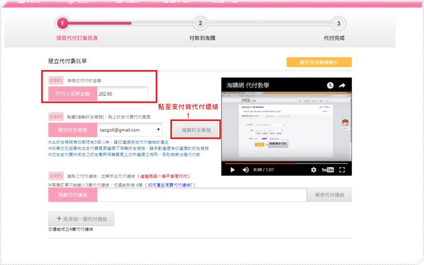Screen dimensions: 424x265
Task: Select step 3 circle 代付完成
Action: click(x=339, y=23)
